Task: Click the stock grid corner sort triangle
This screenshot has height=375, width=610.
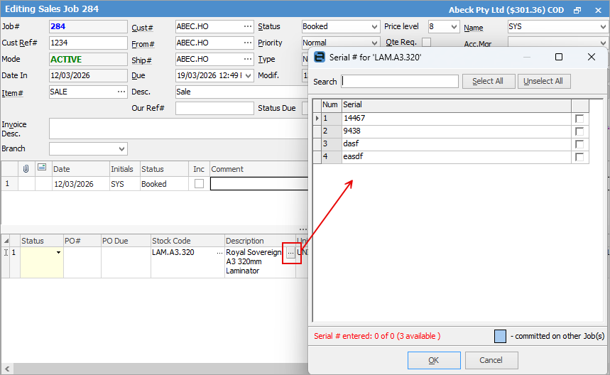Action: [6, 241]
